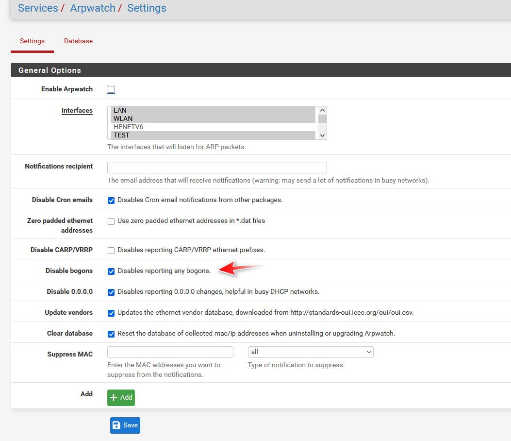Focus the Suppress MAC address field
The width and height of the screenshot is (511, 441).
pos(170,352)
